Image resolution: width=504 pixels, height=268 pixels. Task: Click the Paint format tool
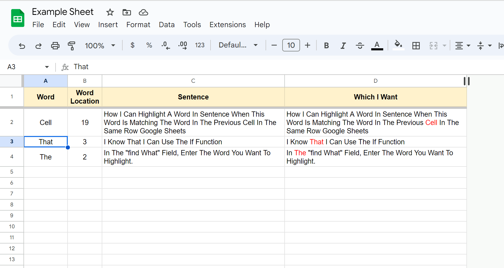point(71,45)
